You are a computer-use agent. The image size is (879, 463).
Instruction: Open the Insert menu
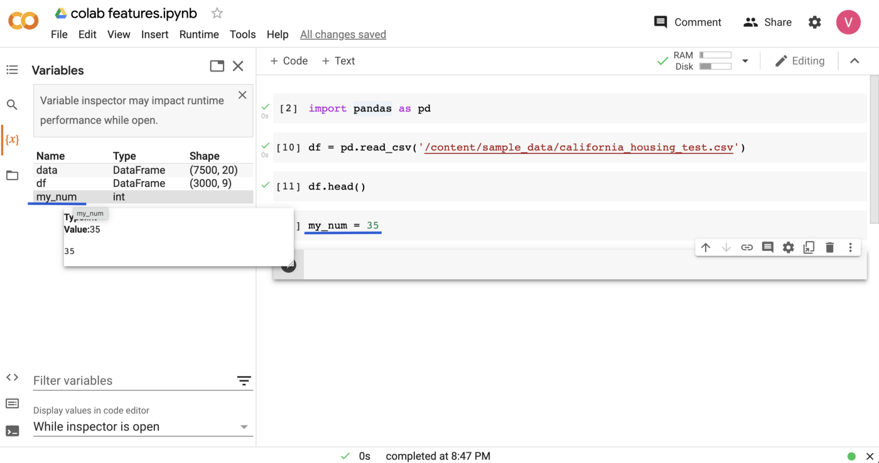pos(154,35)
